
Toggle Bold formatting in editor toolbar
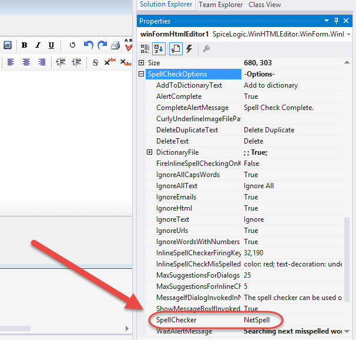[24, 45]
